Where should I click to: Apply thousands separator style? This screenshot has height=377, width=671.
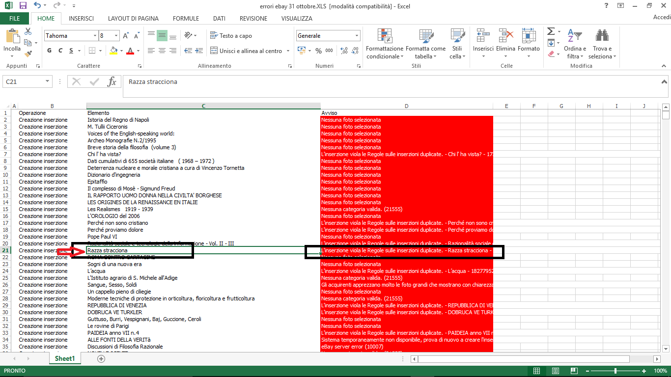pos(329,51)
